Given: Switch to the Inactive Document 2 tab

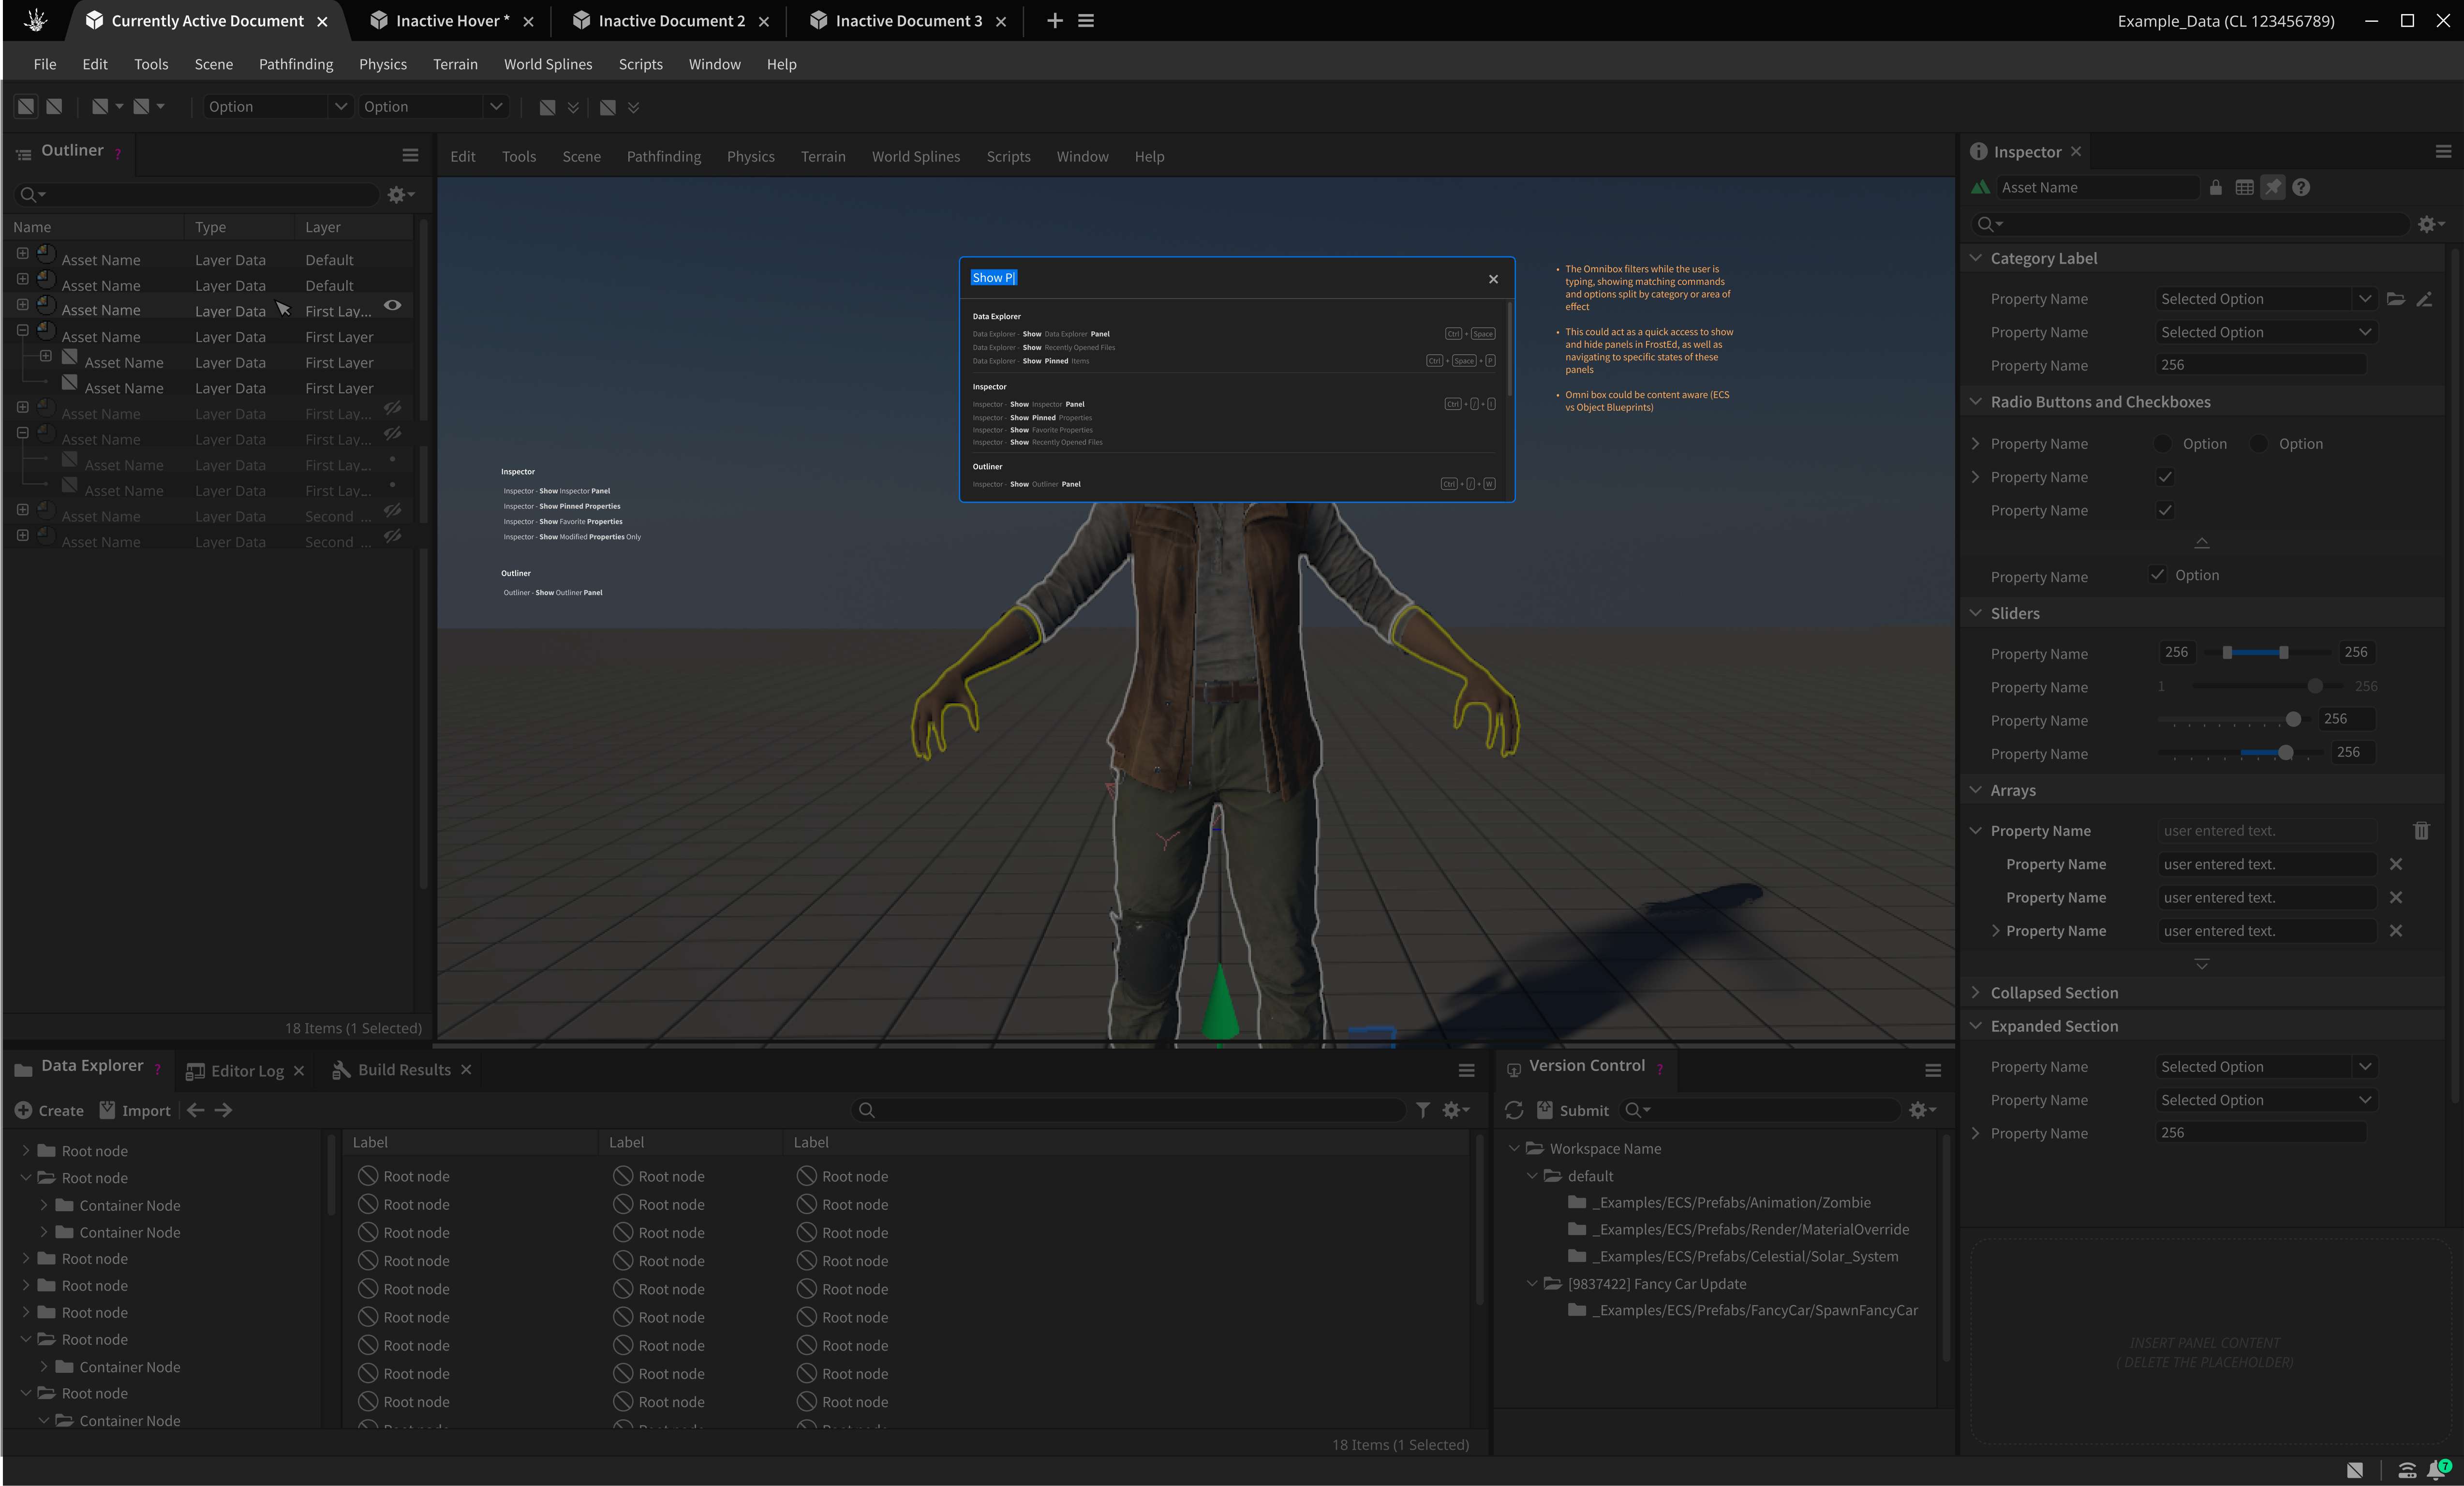Looking at the screenshot, I should point(671,20).
